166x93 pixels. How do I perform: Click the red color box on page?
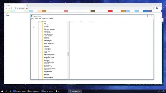(110, 11)
